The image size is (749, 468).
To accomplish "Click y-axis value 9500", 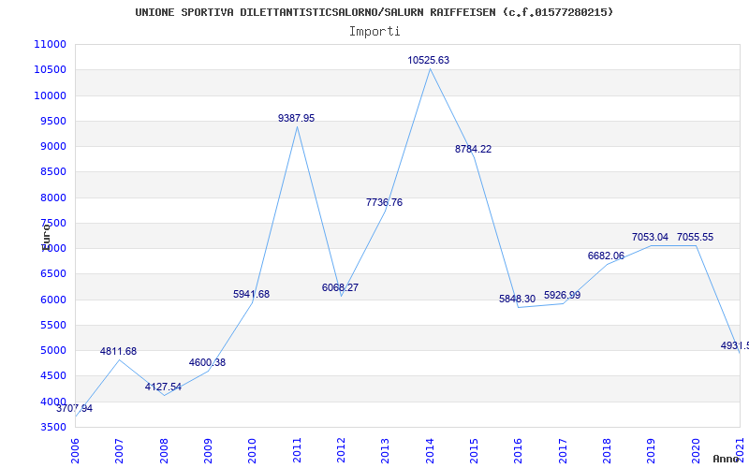I will [52, 121].
